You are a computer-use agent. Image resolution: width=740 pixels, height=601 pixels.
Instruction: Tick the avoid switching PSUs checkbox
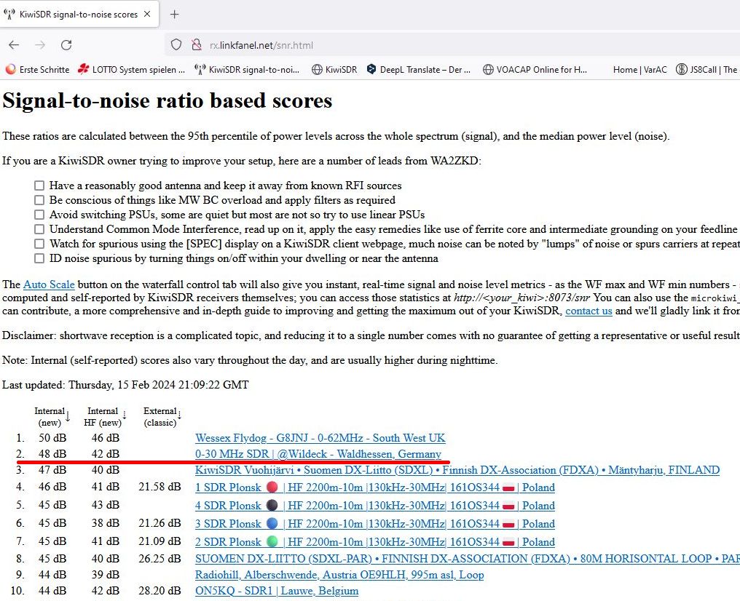click(x=39, y=215)
